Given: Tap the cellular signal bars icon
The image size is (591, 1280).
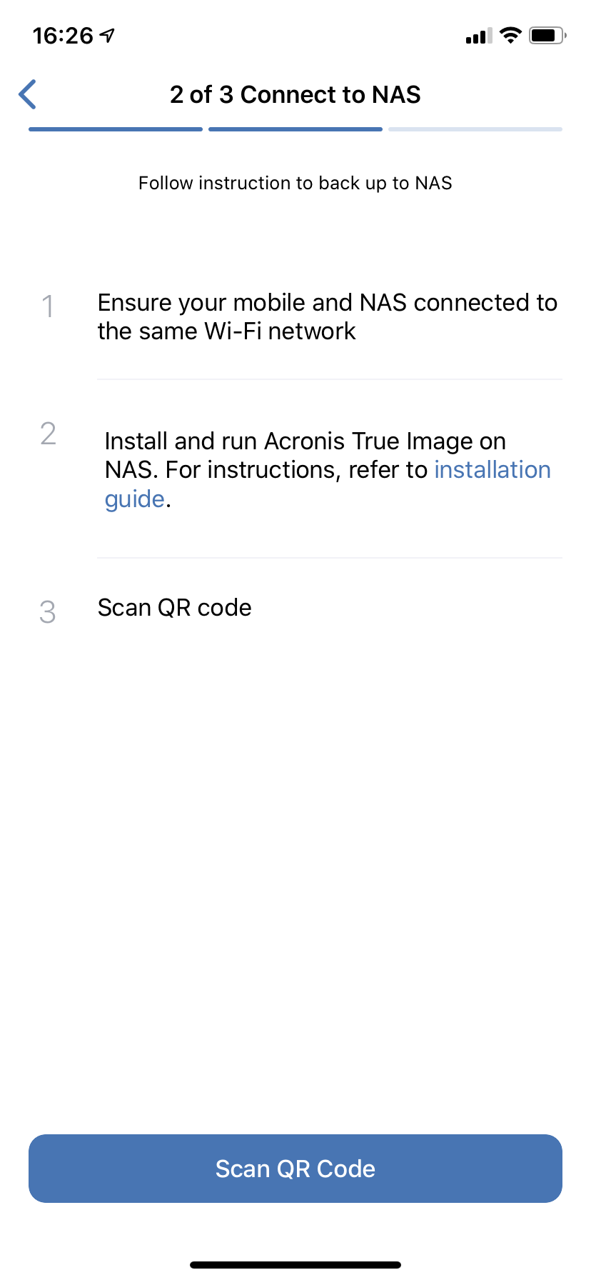Looking at the screenshot, I should tap(479, 36).
